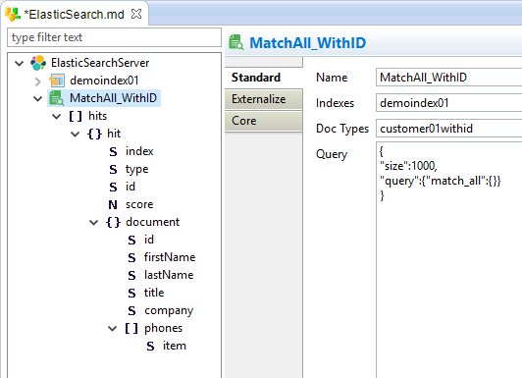522x378 pixels.
Task: Focus the type filter text field
Action: pos(114,37)
